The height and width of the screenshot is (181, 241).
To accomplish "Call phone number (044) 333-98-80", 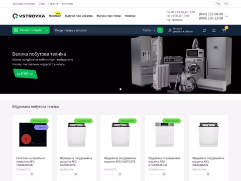I will point(211,14).
